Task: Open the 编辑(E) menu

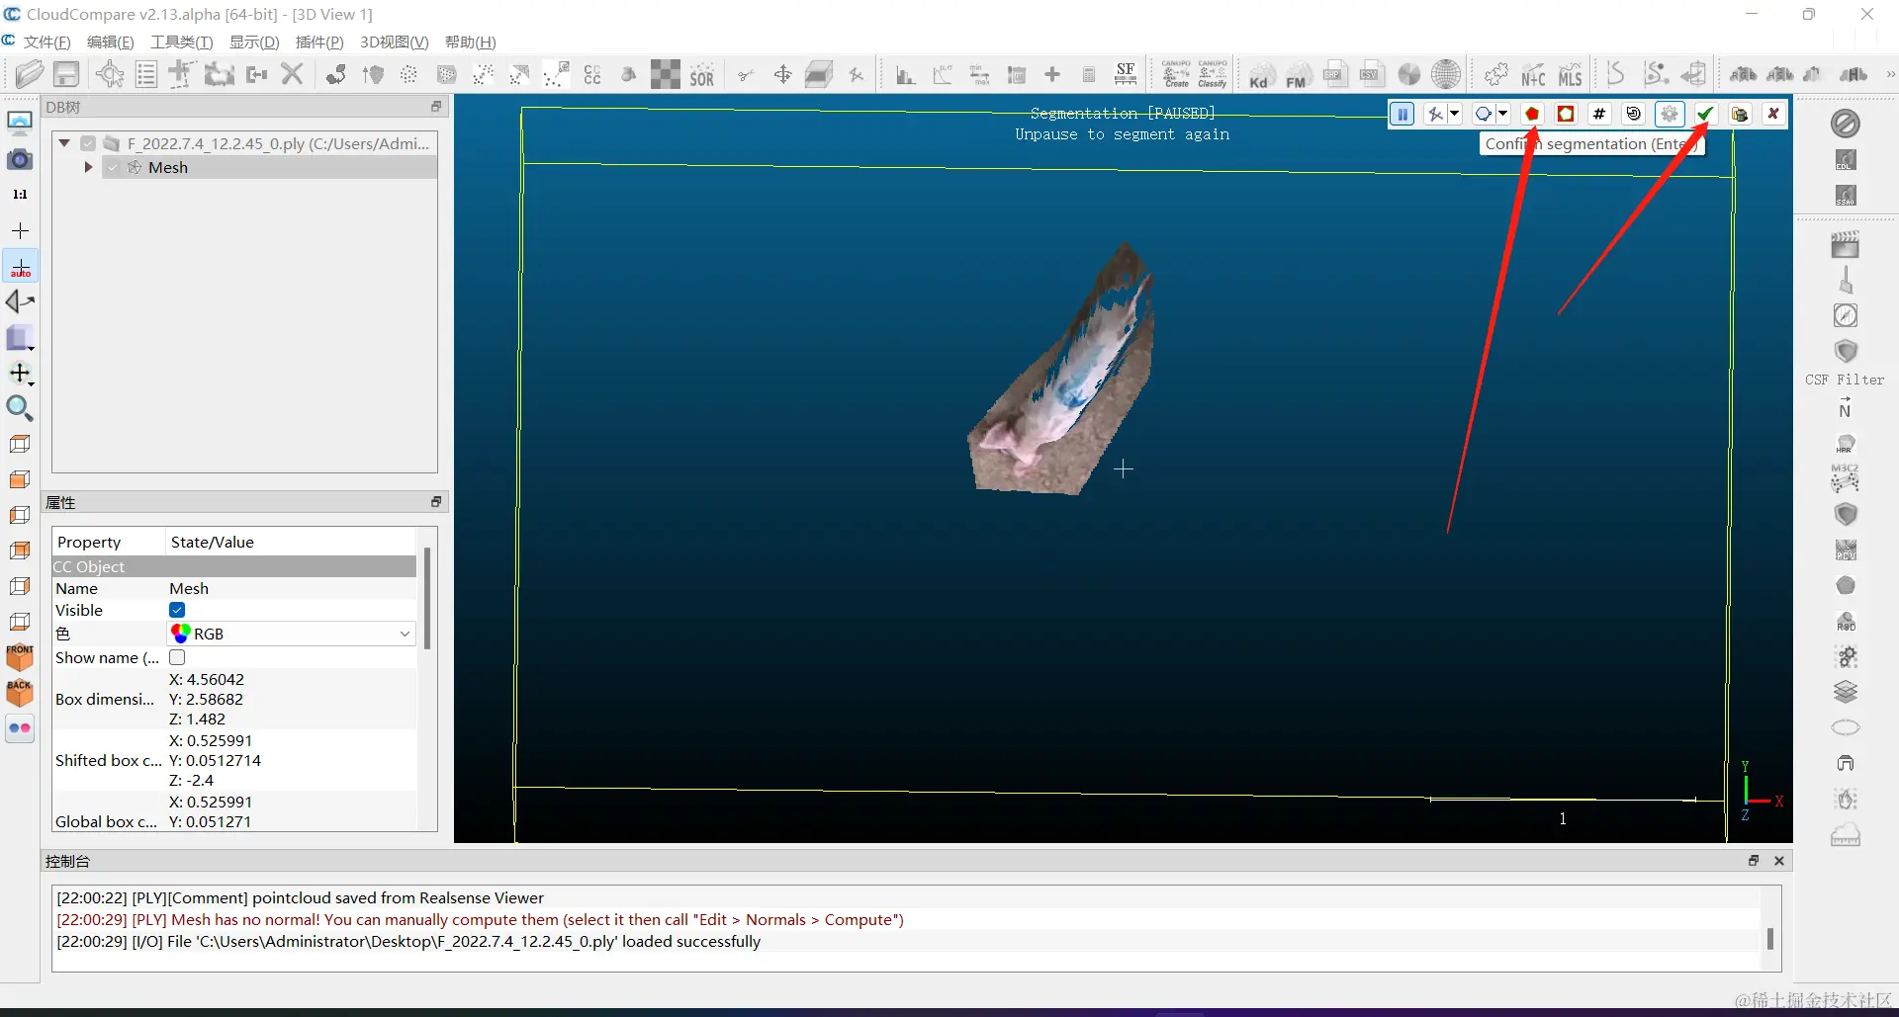Action: (110, 42)
